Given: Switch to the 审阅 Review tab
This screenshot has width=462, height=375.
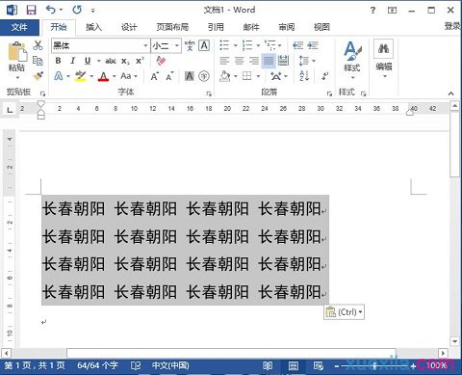Looking at the screenshot, I should 287,27.
